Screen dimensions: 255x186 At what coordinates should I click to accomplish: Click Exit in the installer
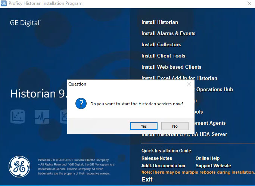pyautogui.click(x=147, y=179)
